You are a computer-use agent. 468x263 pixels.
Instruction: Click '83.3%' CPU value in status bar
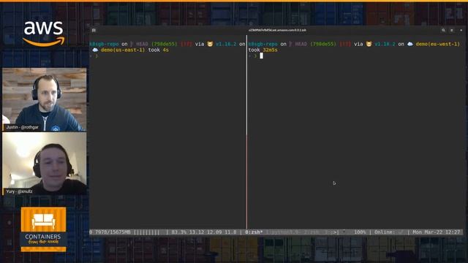178,232
